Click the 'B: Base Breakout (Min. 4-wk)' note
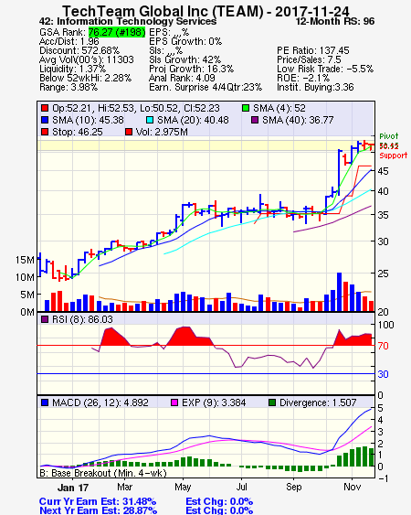The height and width of the screenshot is (515, 411). pos(103,473)
